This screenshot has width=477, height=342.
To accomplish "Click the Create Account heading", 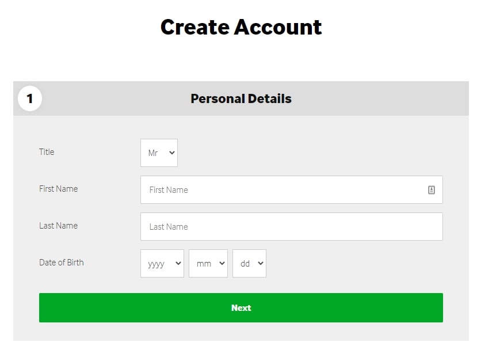I will tap(241, 26).
